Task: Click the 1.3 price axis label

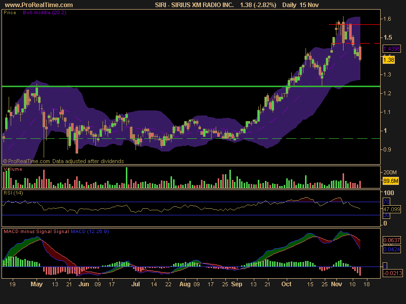Action: [x=387, y=74]
